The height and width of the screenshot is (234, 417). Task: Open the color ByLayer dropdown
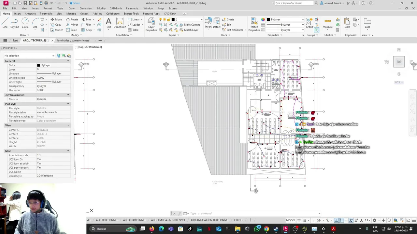point(285,19)
